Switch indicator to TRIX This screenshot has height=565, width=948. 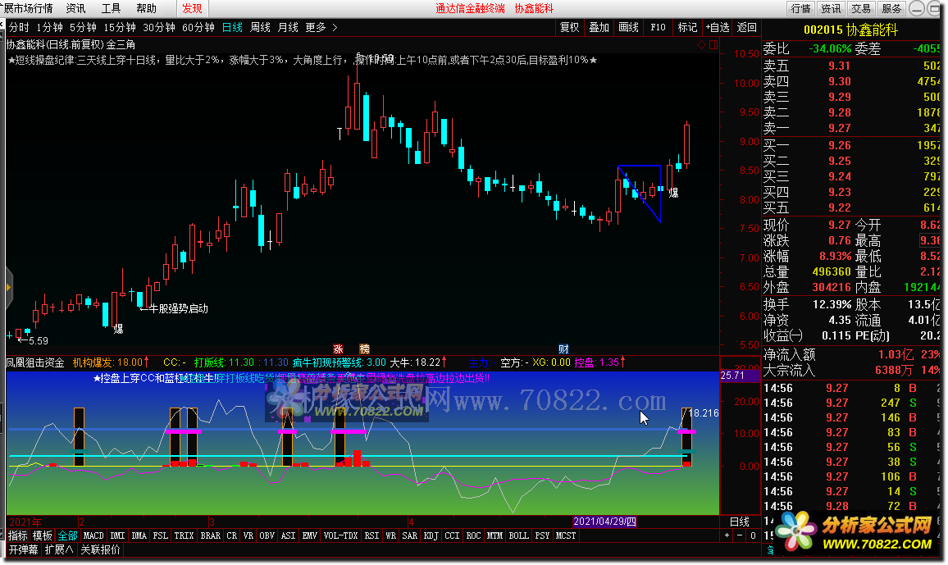coord(184,535)
